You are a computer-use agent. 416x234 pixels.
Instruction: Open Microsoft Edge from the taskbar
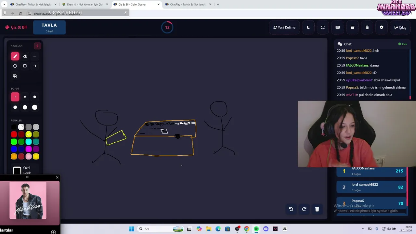[x=218, y=229]
